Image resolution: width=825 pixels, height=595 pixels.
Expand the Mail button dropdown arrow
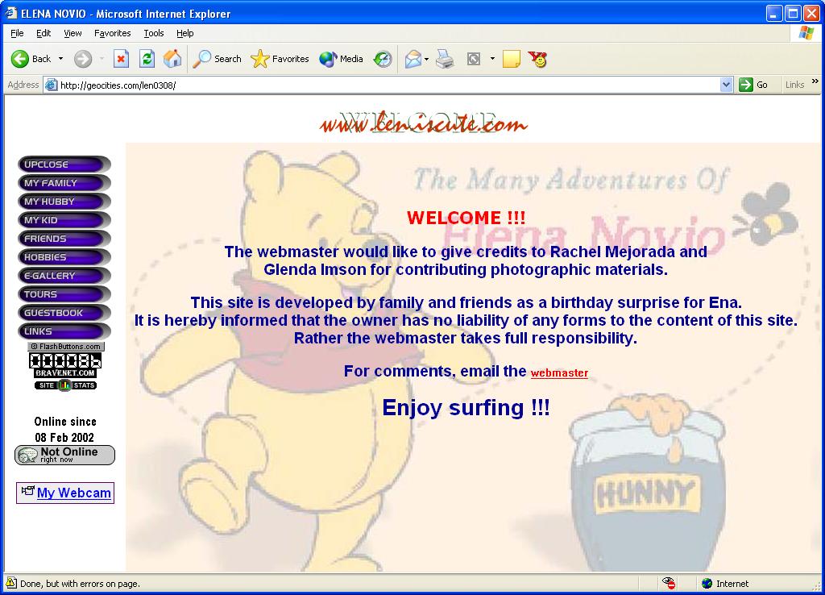[x=426, y=59]
